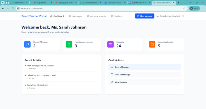206x109 pixels.
Task: Click the green New Announcements bell icon
Action: point(69,44)
